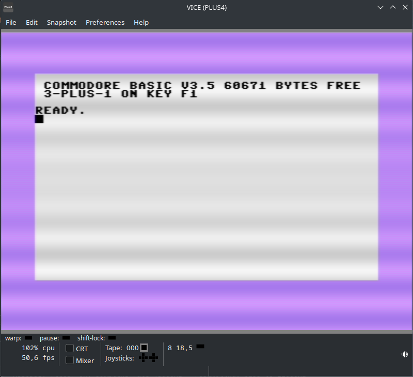Open the Edit menu
The image size is (413, 377).
(32, 22)
